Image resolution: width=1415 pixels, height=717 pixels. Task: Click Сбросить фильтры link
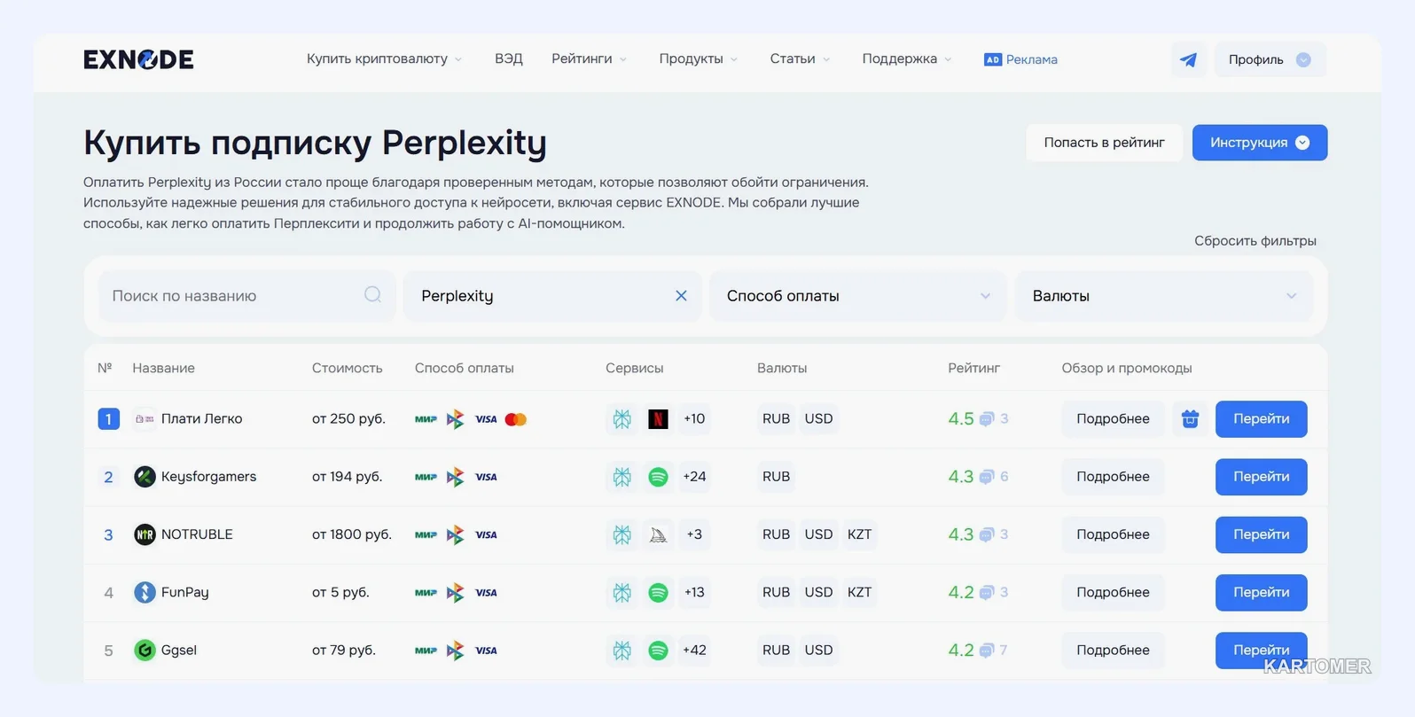pyautogui.click(x=1255, y=241)
